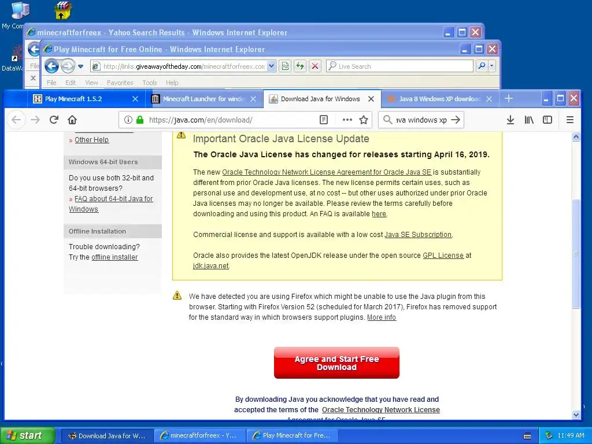Show Firefox sidebars
The image size is (592, 444).
pos(547,120)
